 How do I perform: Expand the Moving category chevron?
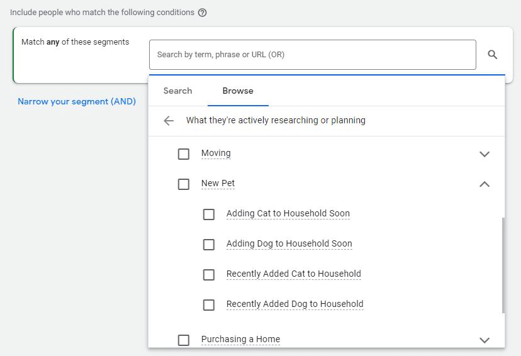(485, 154)
